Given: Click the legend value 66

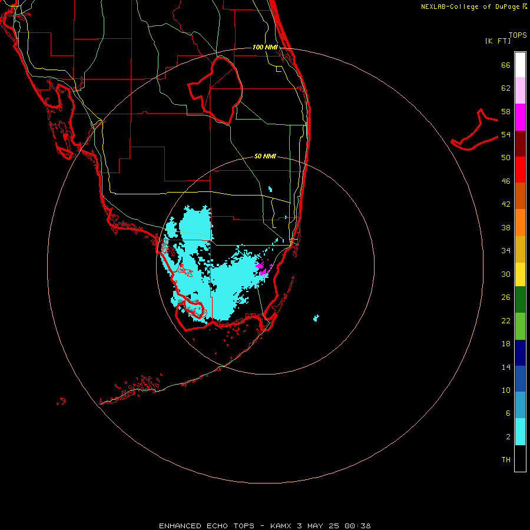Looking at the screenshot, I should click(x=506, y=65).
